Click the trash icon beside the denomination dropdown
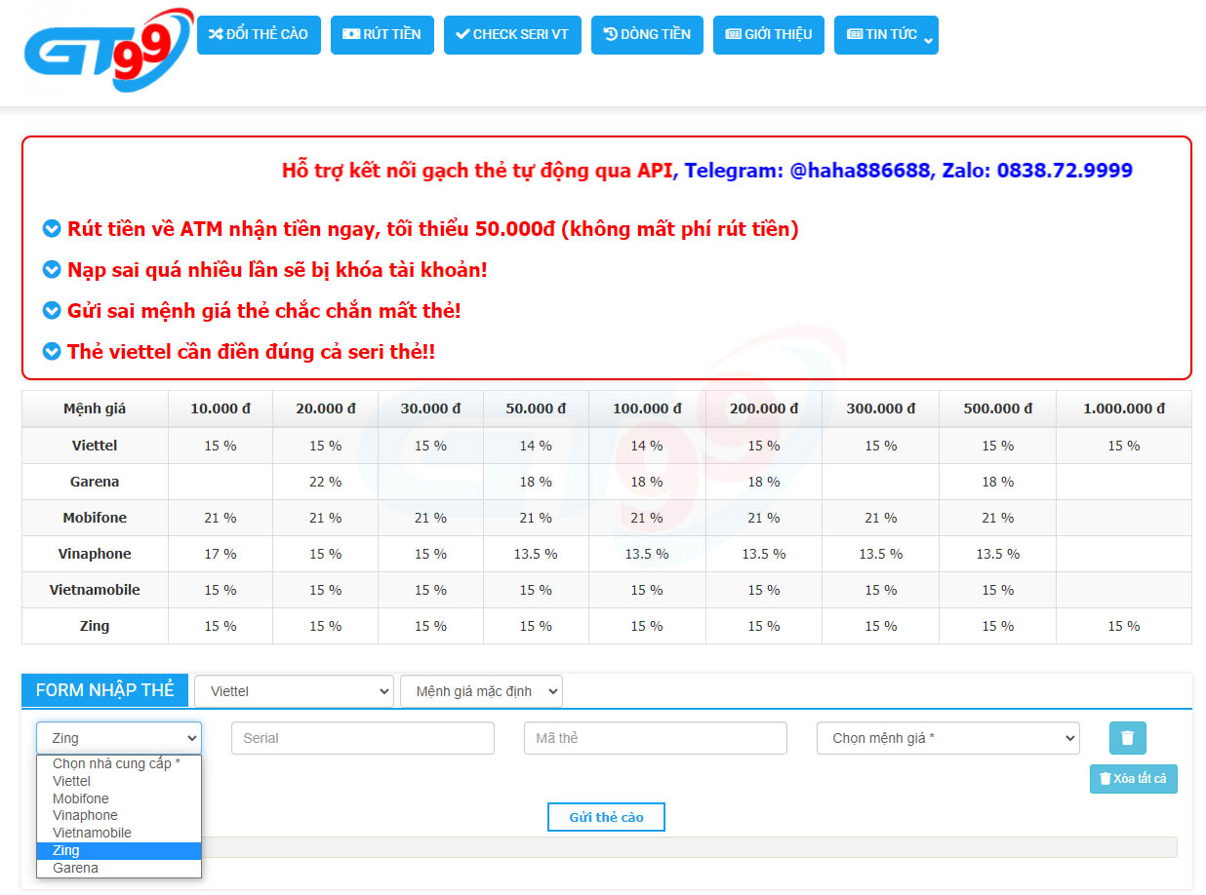 [1128, 738]
